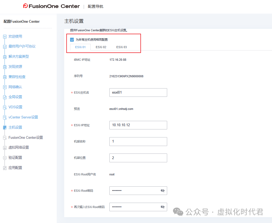Switch to the ESXi 02 tab
The height and width of the screenshot is (223, 272).
101,47
